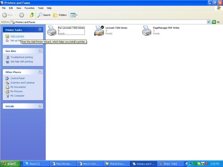Click the Set up faxing icon
The height and width of the screenshot is (167, 223).
7,41
